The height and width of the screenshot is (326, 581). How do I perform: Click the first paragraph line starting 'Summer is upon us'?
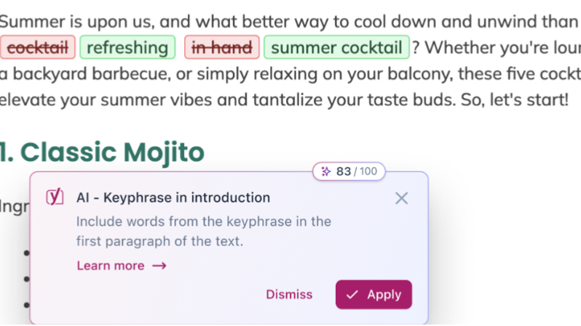click(x=289, y=22)
